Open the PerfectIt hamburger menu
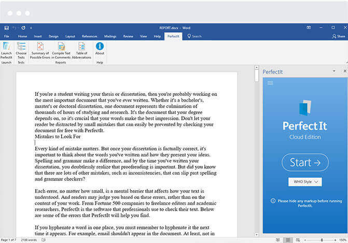Screen dimensions: 348x243 tap(270, 83)
